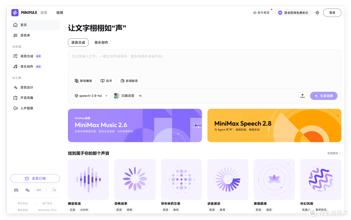351x220 pixels.
Task: Choose the 新闻播报 preset
Action: [83, 81]
